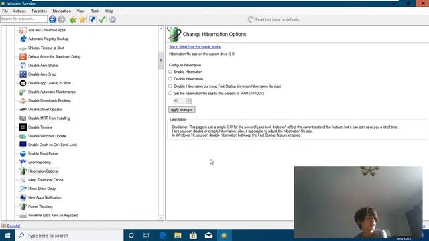This screenshot has height=241, width=429.
Task: Click the Task View taskbar button
Action: [146, 235]
